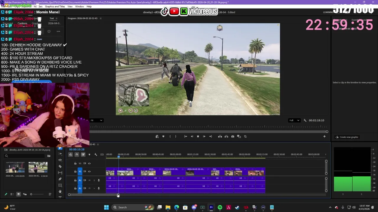This screenshot has height=212, width=378.
Task: Switch the Project panel to Icon View
Action: (18, 194)
